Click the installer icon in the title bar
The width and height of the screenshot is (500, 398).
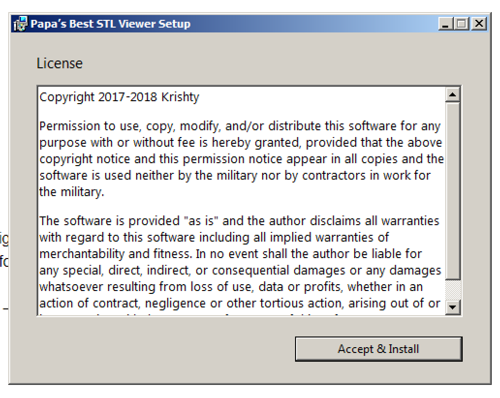click(20, 24)
